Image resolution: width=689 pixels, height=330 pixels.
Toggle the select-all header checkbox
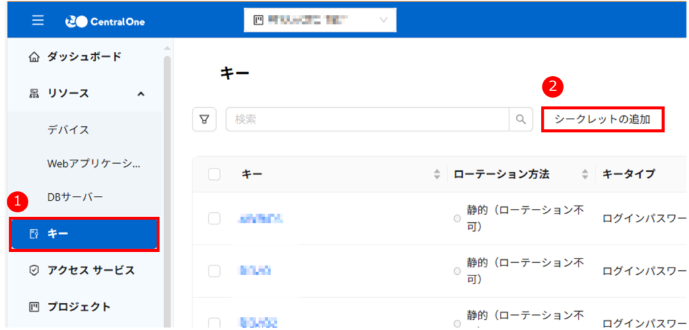pos(214,174)
